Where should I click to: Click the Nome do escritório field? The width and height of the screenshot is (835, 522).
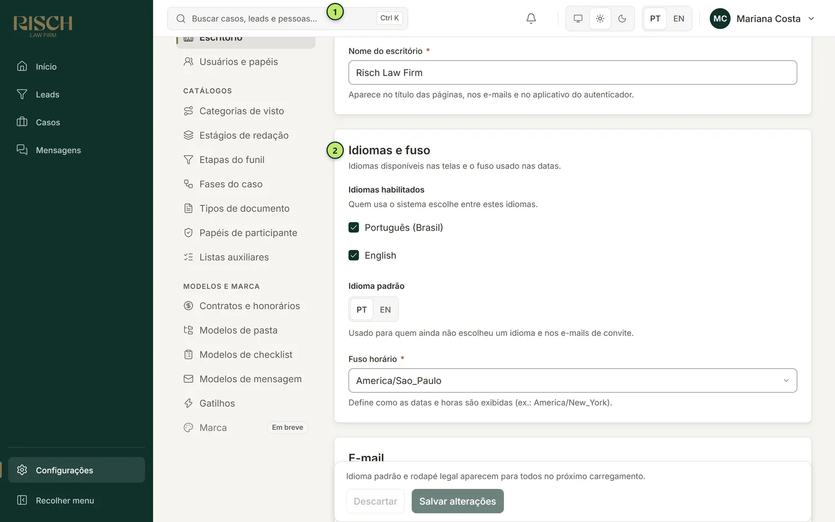coord(573,72)
